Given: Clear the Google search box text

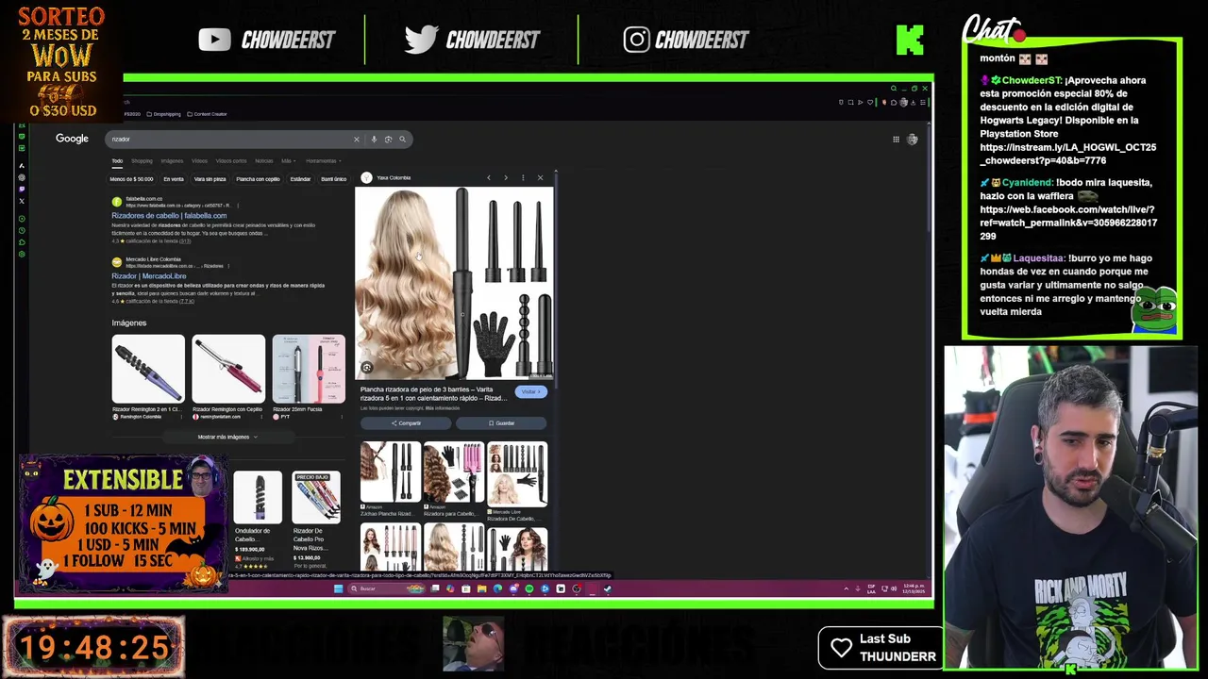Looking at the screenshot, I should (356, 140).
